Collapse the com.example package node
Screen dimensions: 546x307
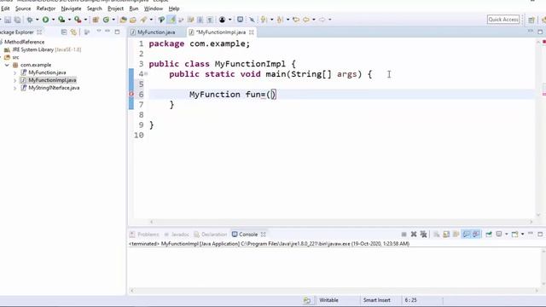pos(7,65)
